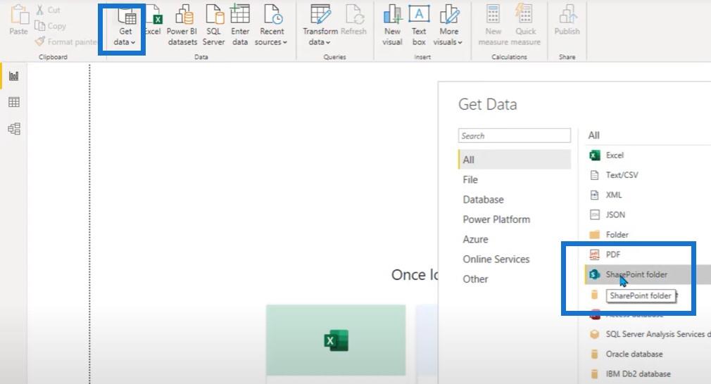
Task: Click the Enter data button
Action: coord(240,25)
